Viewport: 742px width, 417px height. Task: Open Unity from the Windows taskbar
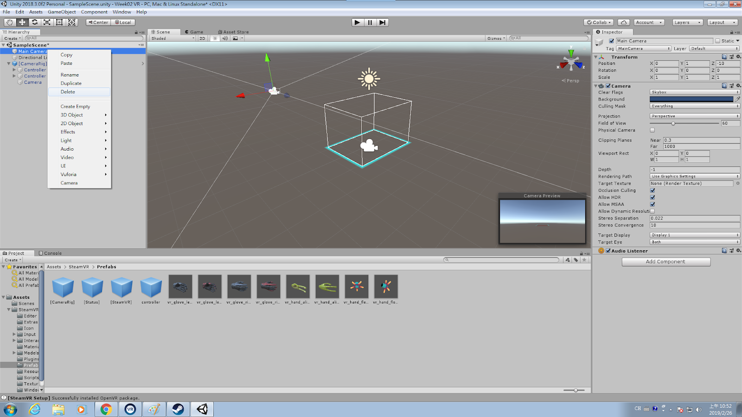202,409
